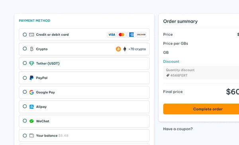Click the coupon tag icon by 4568FERT

[x=168, y=75]
